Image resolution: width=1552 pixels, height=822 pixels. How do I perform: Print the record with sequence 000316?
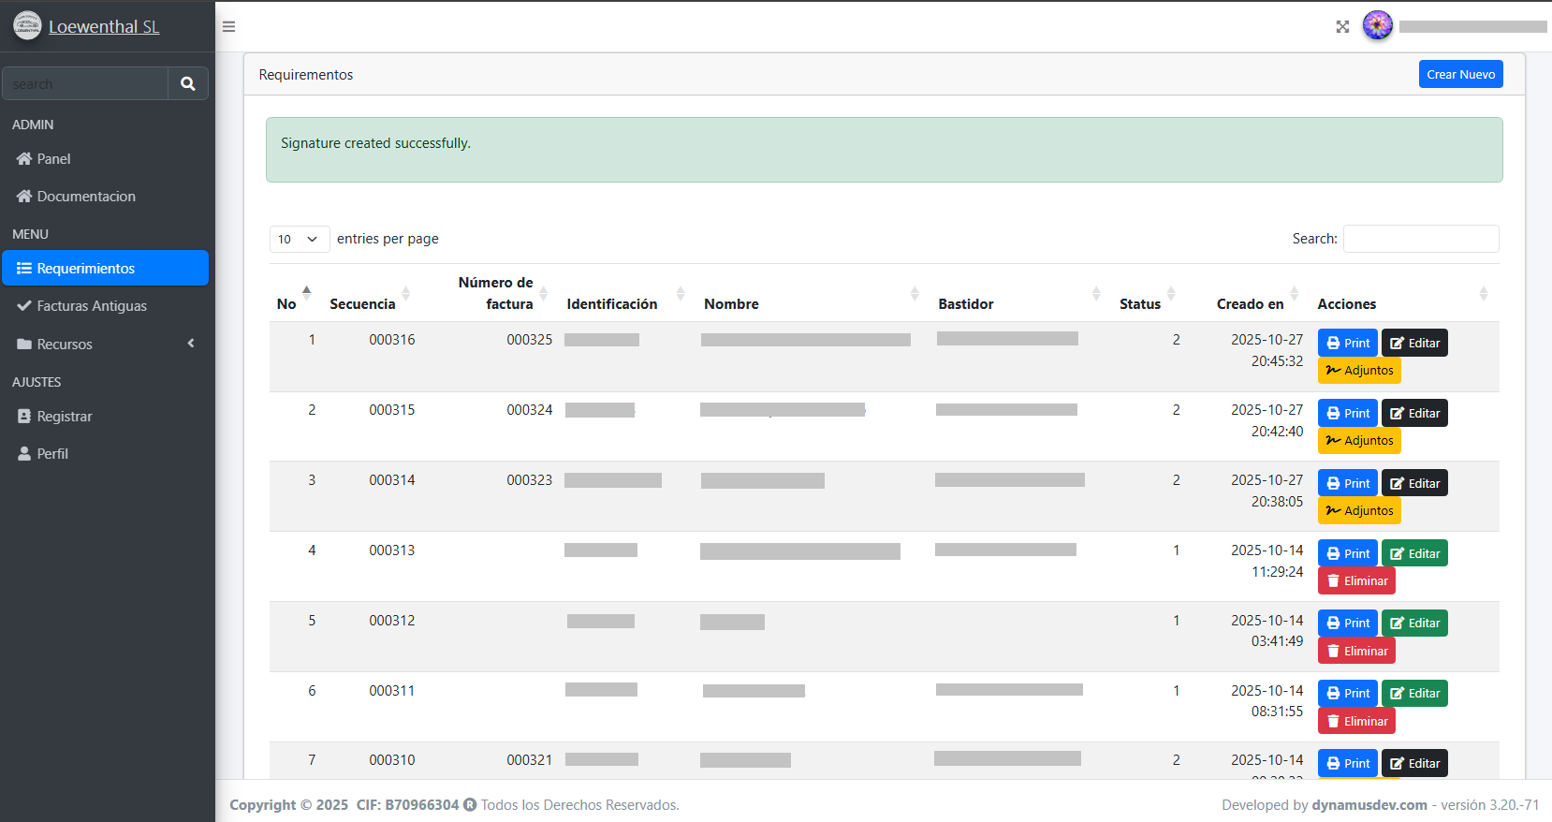(1347, 343)
